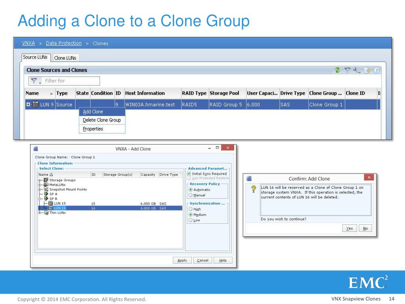Image resolution: width=405 pixels, height=304 pixels.
Task: Select Manual recovery policy
Action: [x=191, y=195]
